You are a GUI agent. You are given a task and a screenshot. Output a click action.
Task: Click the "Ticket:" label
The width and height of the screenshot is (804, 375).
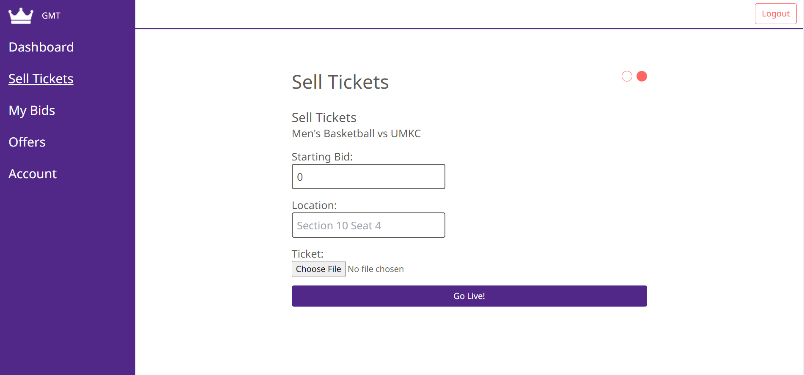click(307, 254)
